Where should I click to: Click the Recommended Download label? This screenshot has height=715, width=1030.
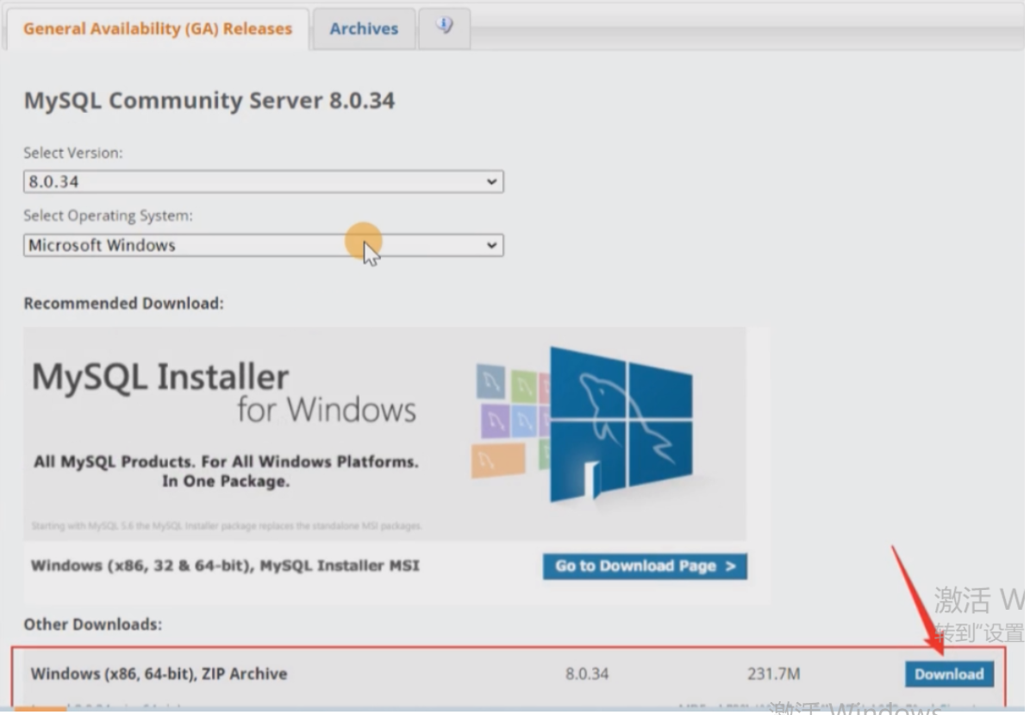coord(123,303)
